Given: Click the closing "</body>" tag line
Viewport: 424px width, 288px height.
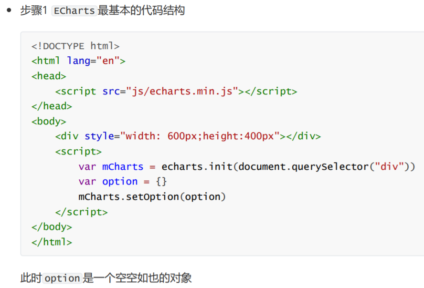Looking at the screenshot, I should click(x=52, y=227).
